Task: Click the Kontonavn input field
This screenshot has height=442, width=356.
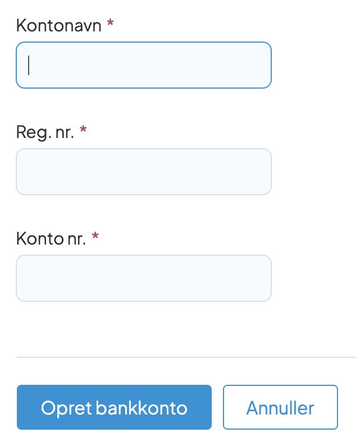Action: point(144,65)
